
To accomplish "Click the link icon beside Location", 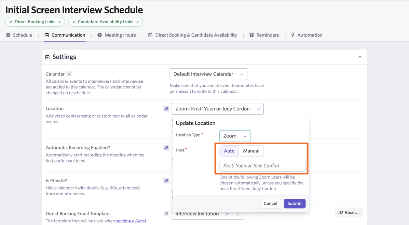I will point(166,109).
